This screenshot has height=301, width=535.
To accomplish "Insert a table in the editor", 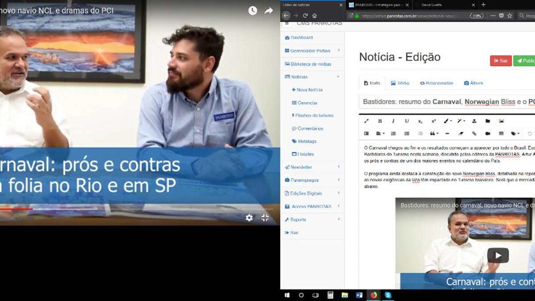I will click(x=501, y=133).
